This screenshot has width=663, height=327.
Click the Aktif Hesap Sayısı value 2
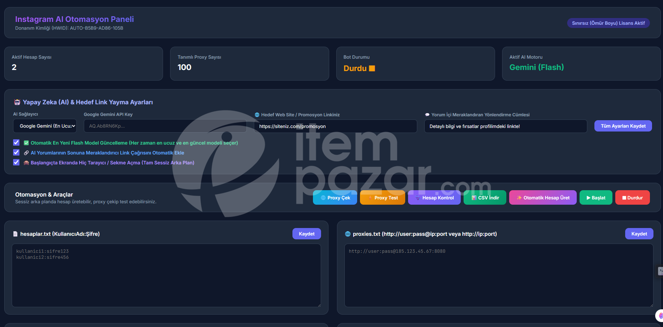coord(14,67)
